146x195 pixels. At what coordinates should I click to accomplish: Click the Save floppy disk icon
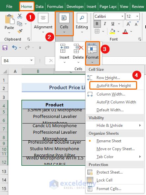click(x=5, y=48)
